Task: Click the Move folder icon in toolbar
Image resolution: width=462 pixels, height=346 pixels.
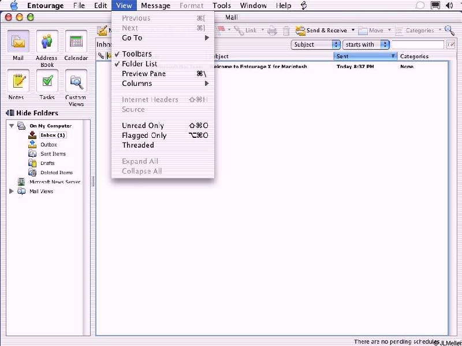Action: coord(363,31)
